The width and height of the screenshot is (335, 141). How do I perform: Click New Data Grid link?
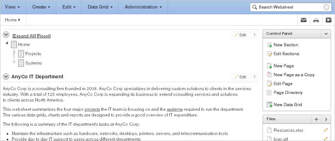coord(288,105)
